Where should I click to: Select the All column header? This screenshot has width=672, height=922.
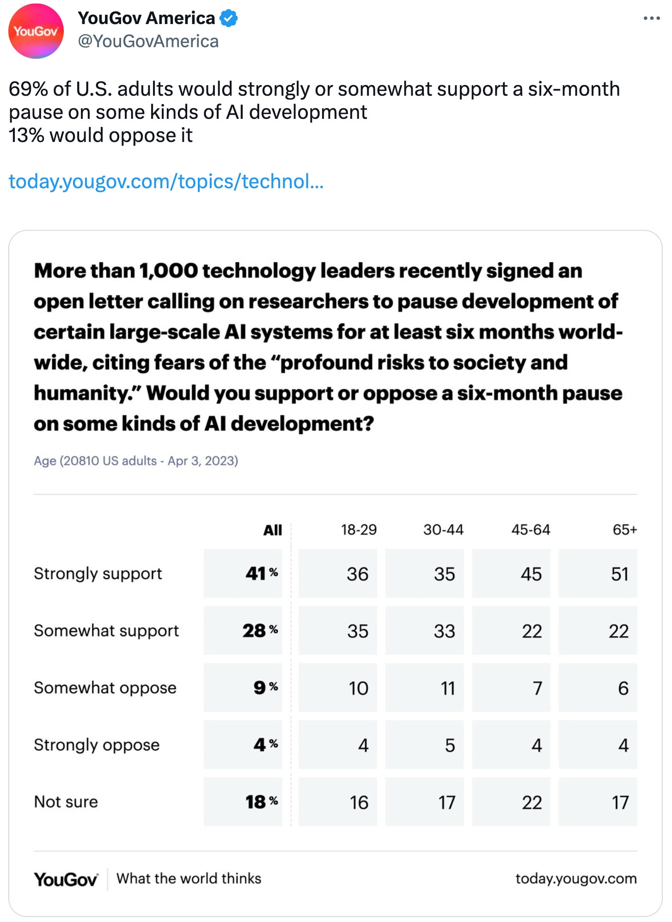pos(273,530)
